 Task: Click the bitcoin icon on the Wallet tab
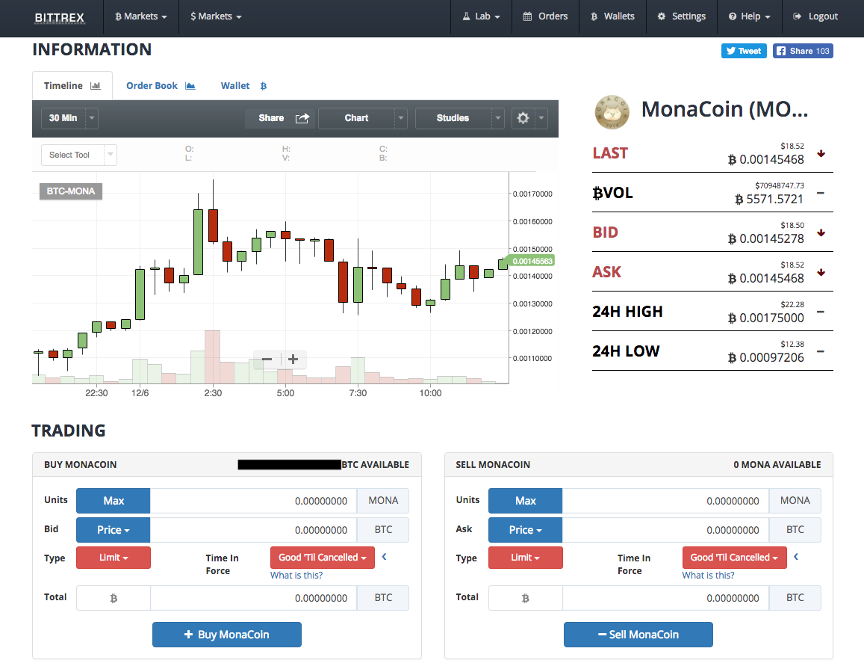[263, 85]
